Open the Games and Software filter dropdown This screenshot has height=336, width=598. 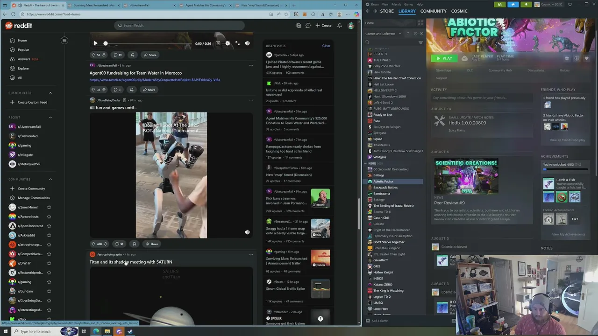coord(384,34)
